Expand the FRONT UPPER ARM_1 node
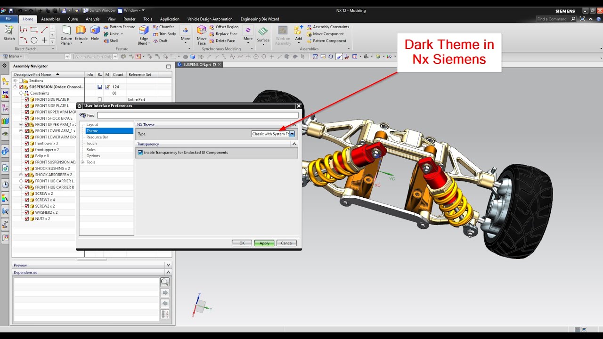 point(21,125)
